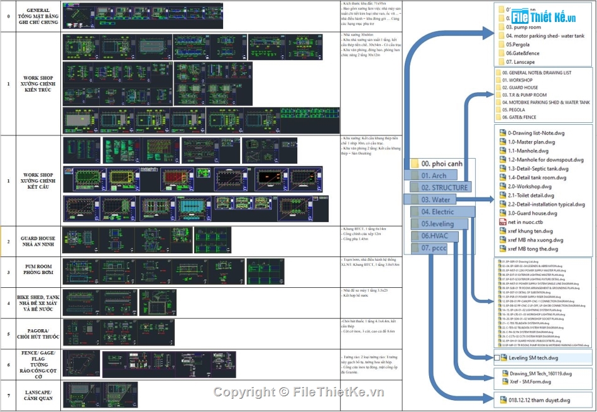Screen dimensions: 597x412
Task: Click the 'Xref - SM.Form.dwg' file icon
Action: point(505,382)
